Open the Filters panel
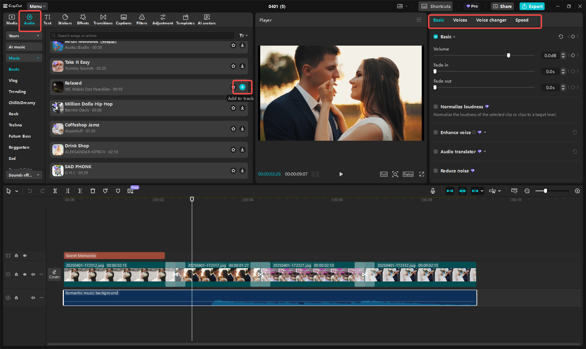The height and width of the screenshot is (349, 586). coord(142,19)
